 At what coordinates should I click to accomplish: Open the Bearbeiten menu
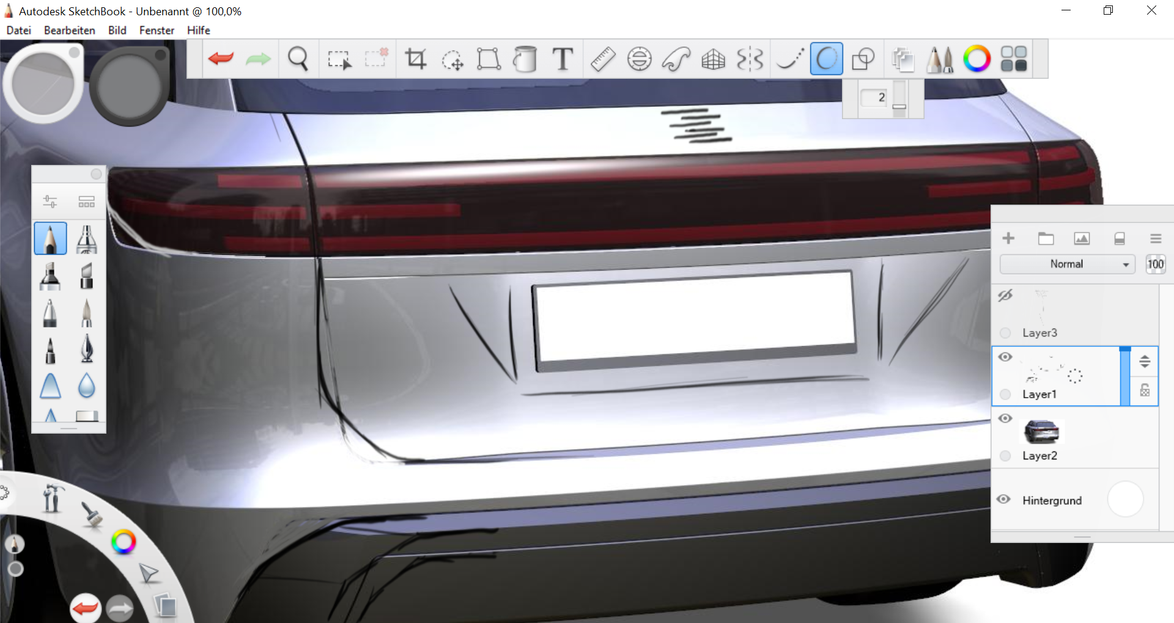coord(69,31)
